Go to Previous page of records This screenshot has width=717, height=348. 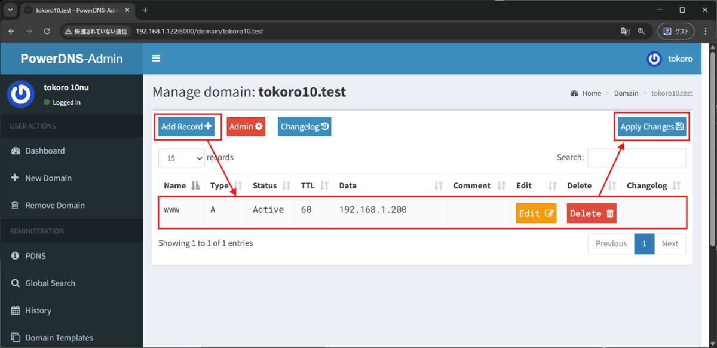[611, 243]
